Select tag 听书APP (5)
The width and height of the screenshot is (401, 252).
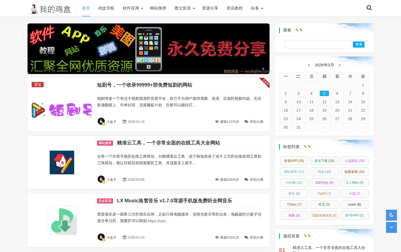click(355, 215)
